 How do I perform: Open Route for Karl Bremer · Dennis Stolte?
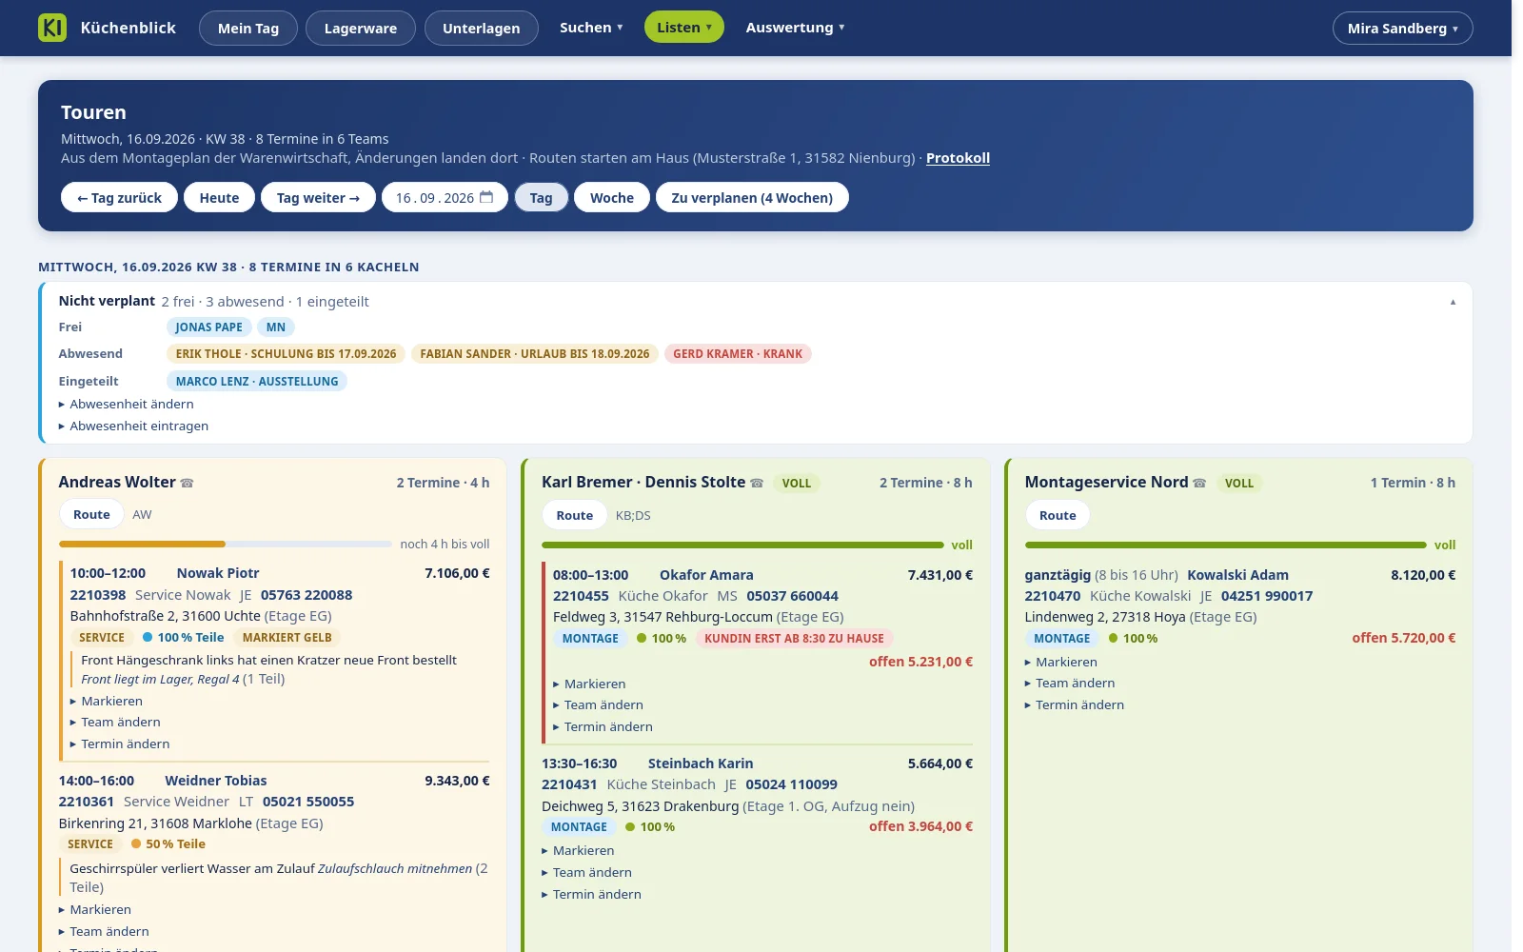(x=575, y=515)
